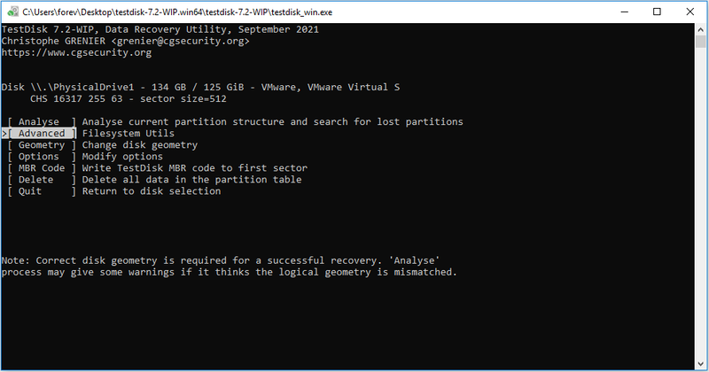The height and width of the screenshot is (372, 709).
Task: Click the scrollbar down arrow
Action: pos(701,364)
